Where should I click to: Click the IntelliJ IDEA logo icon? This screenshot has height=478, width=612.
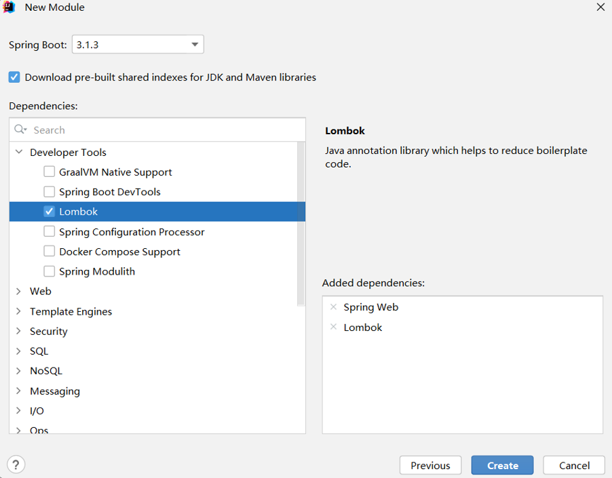tap(9, 7)
